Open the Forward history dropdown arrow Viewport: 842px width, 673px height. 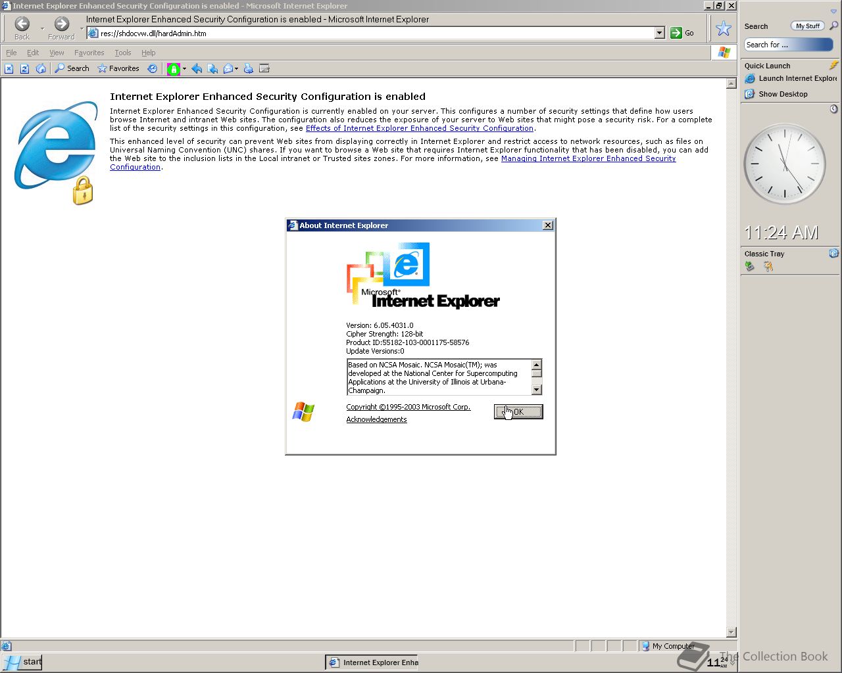tap(82, 28)
